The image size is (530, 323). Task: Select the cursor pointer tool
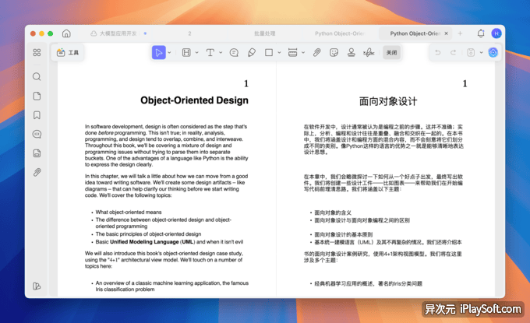(x=158, y=52)
